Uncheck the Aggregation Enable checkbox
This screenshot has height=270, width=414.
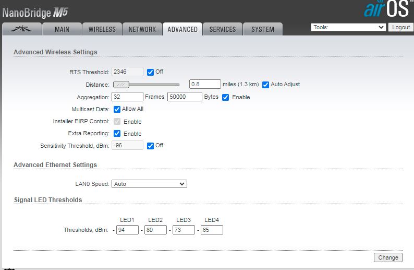coord(226,97)
